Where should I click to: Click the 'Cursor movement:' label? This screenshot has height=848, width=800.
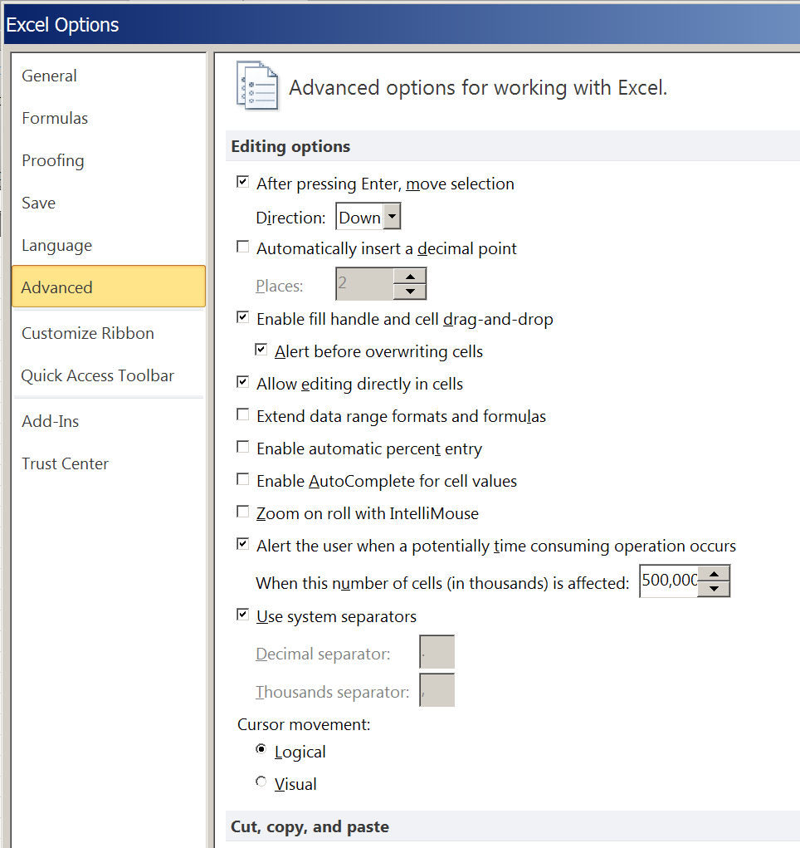(x=304, y=725)
